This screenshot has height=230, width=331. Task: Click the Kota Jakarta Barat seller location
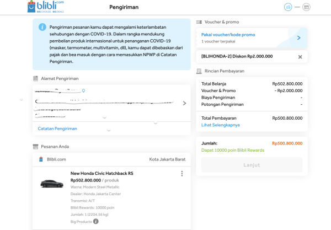pos(167,159)
